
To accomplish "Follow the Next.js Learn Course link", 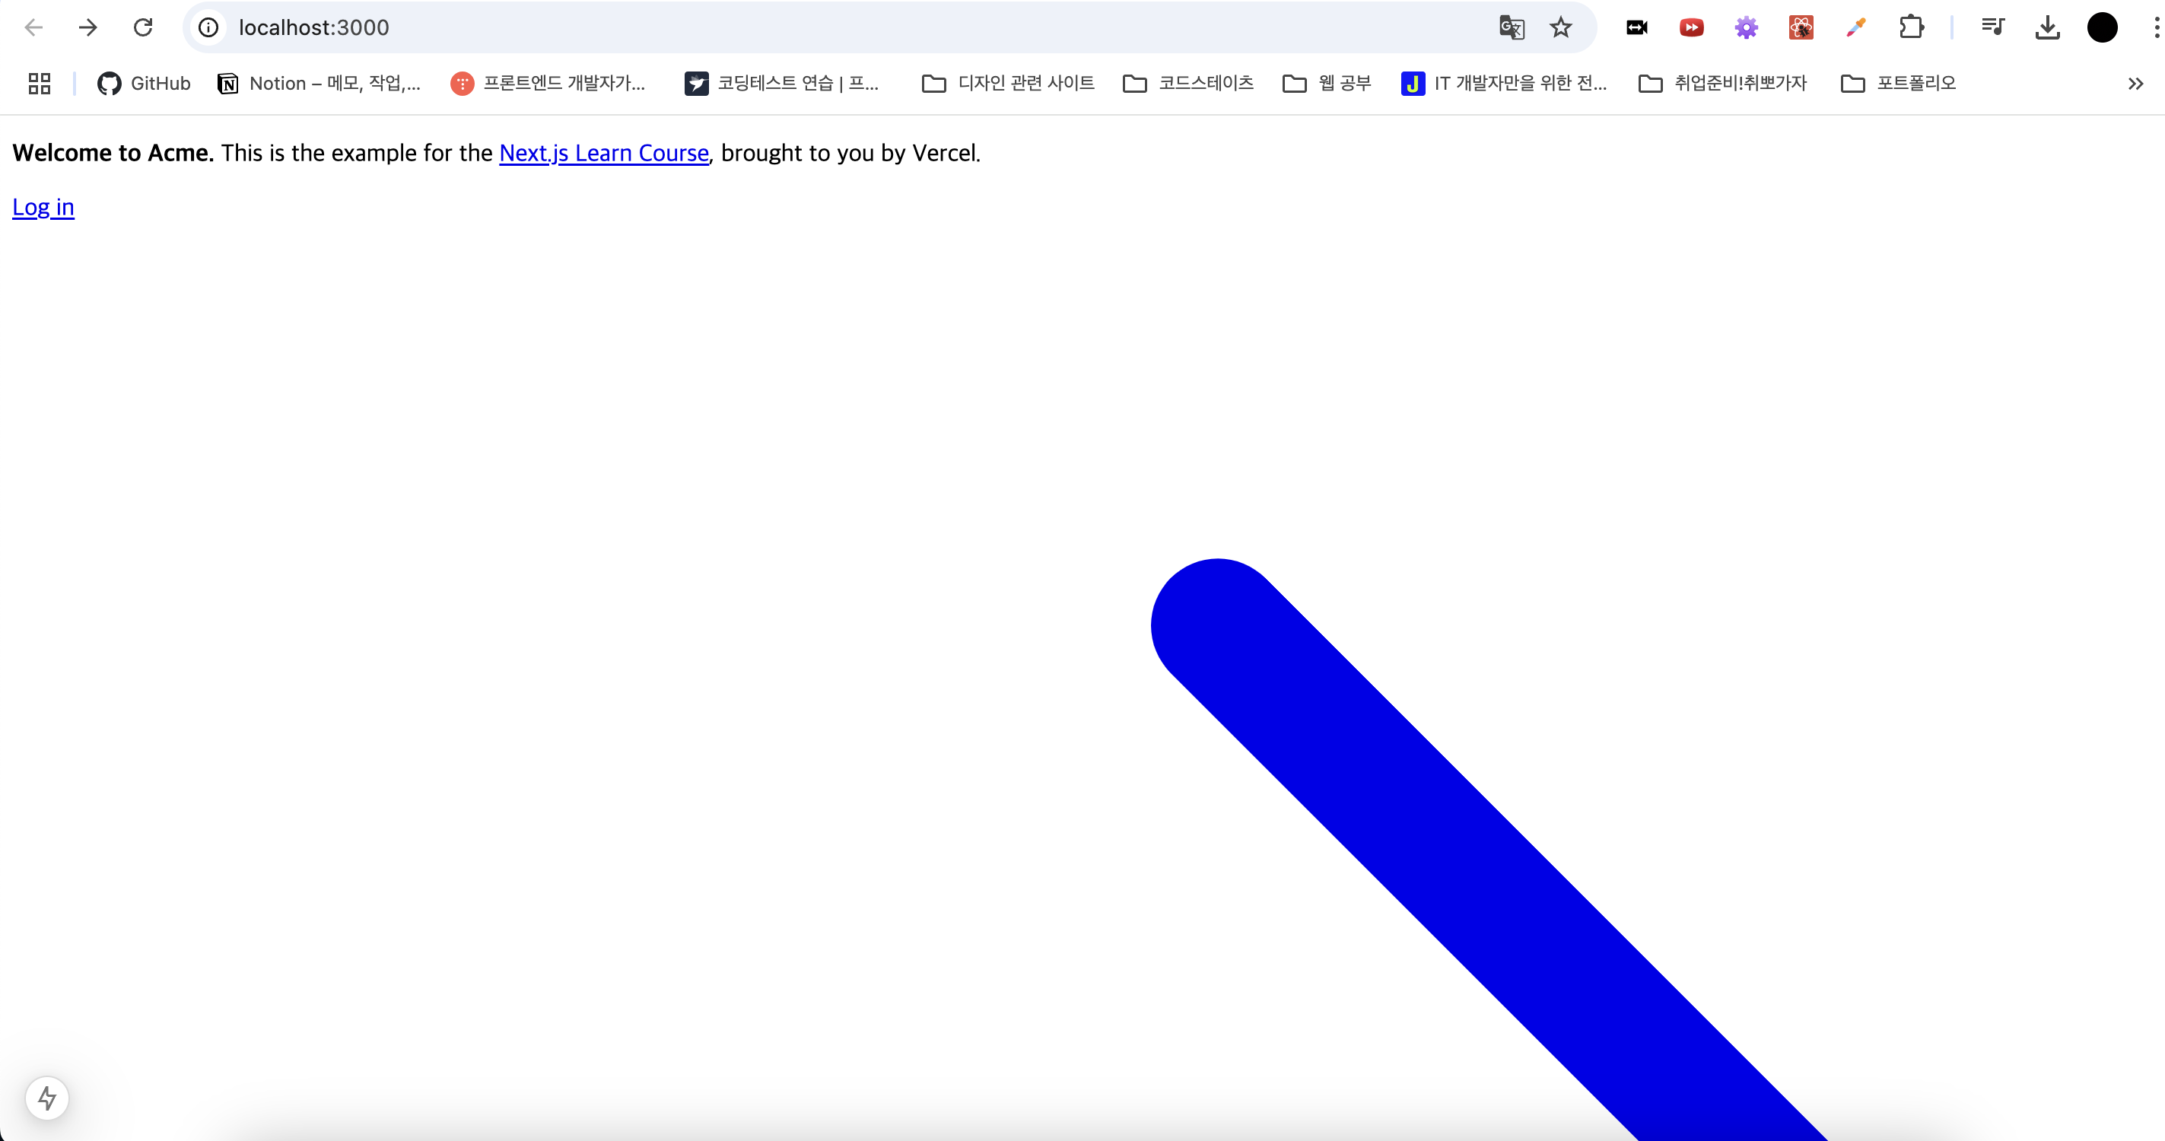I will click(603, 153).
